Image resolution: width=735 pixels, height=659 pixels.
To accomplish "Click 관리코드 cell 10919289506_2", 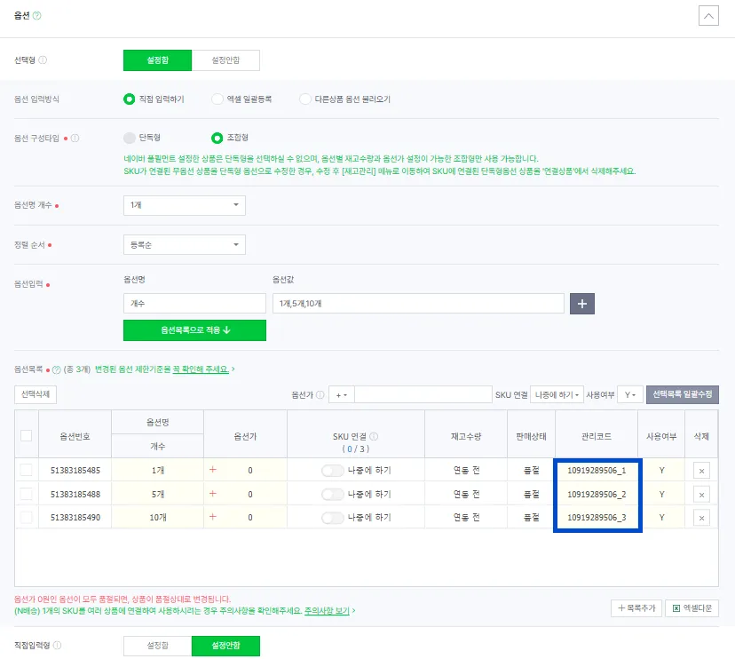I will click(x=597, y=495).
